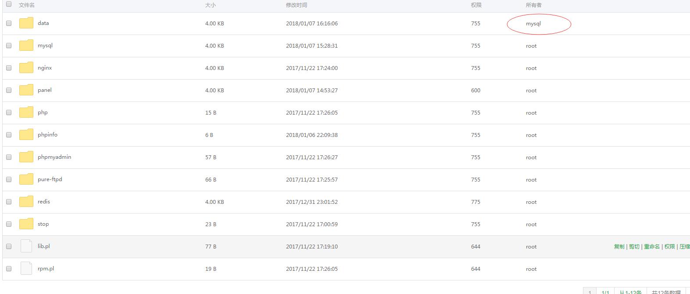Image resolution: width=690 pixels, height=294 pixels.
Task: Open the mysql folder icon
Action: coord(26,45)
